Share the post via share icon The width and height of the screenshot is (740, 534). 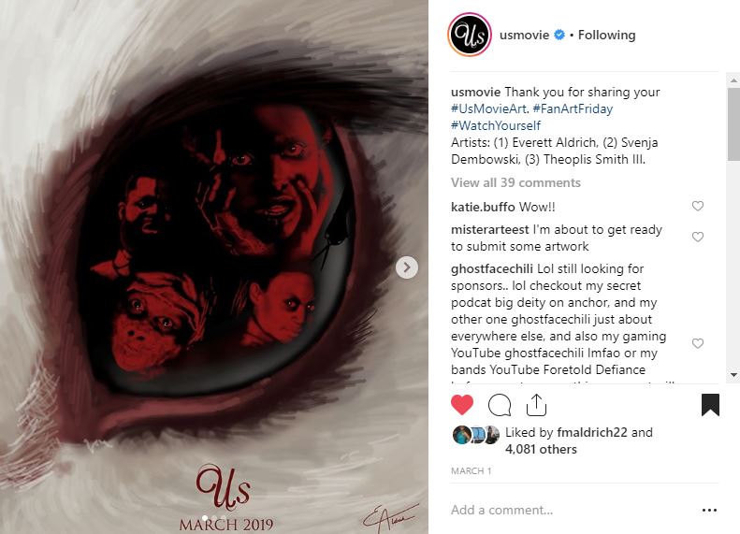536,405
